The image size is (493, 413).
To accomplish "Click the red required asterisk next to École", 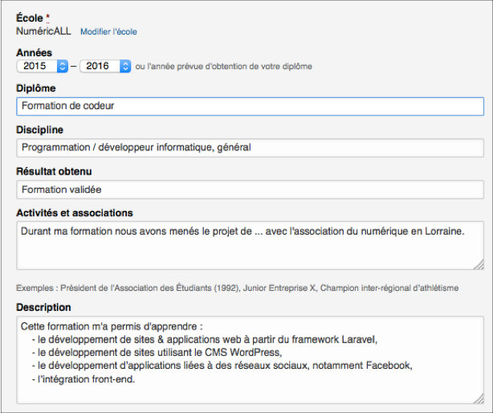I will [x=47, y=17].
